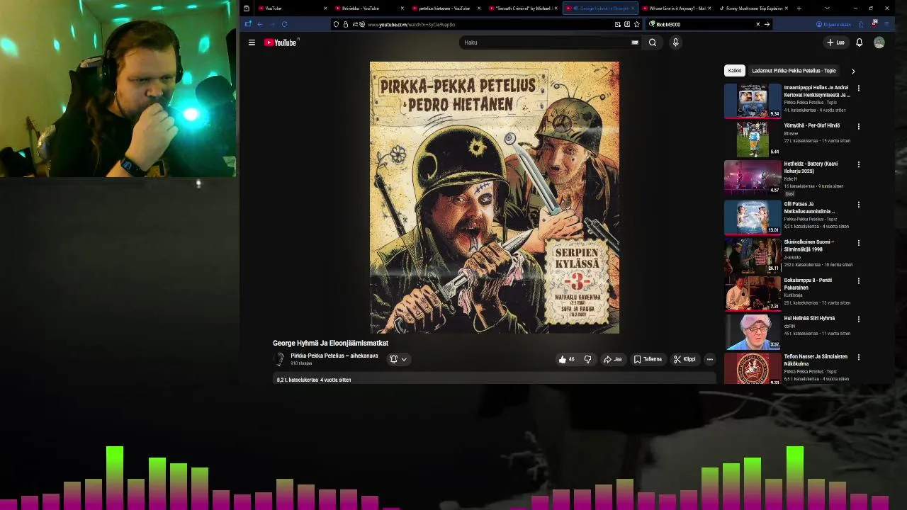Share the video via Jaa button
This screenshot has width=907, height=510.
(x=612, y=359)
